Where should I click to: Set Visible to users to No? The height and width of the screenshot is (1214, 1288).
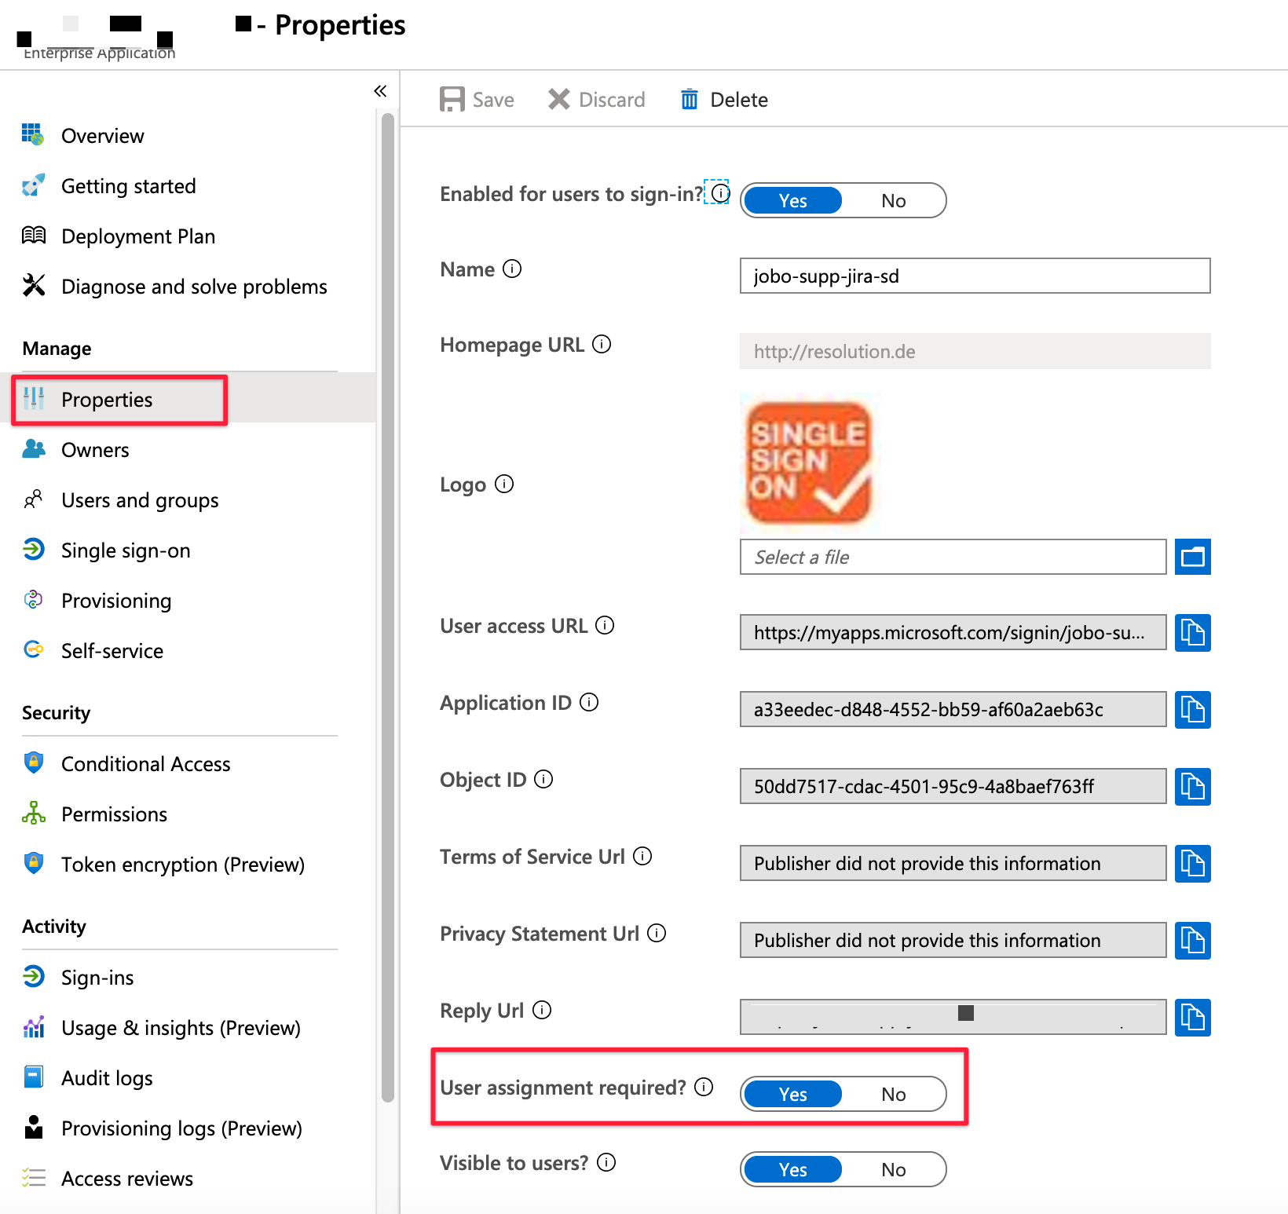point(894,1169)
